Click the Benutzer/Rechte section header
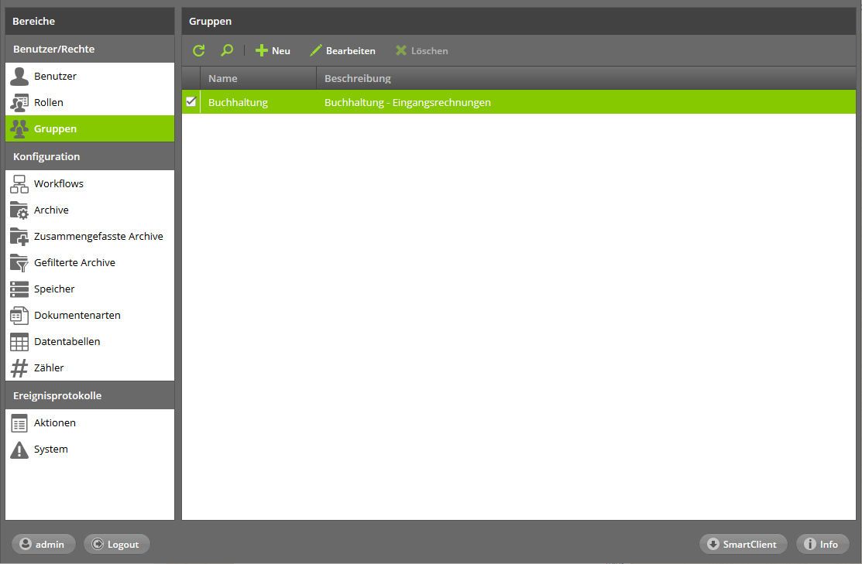The width and height of the screenshot is (862, 564). click(x=90, y=49)
